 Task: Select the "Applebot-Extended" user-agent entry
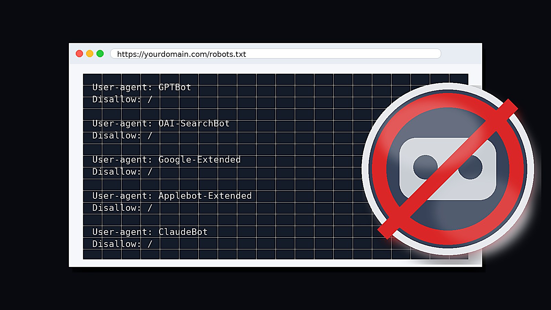(x=205, y=196)
